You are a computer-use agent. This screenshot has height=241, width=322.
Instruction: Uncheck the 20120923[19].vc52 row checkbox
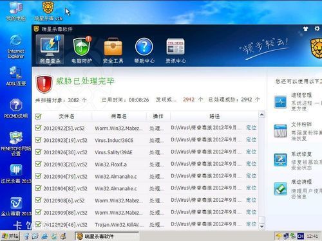click(38, 140)
